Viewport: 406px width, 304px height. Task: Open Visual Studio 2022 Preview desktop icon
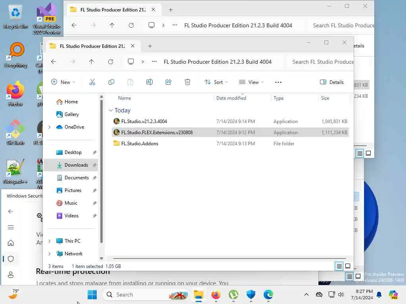(x=46, y=19)
